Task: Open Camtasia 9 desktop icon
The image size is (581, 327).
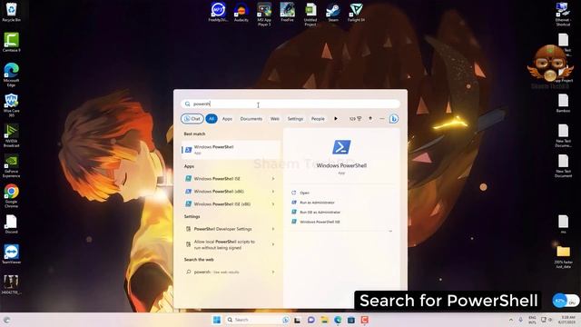Action: click(x=11, y=42)
